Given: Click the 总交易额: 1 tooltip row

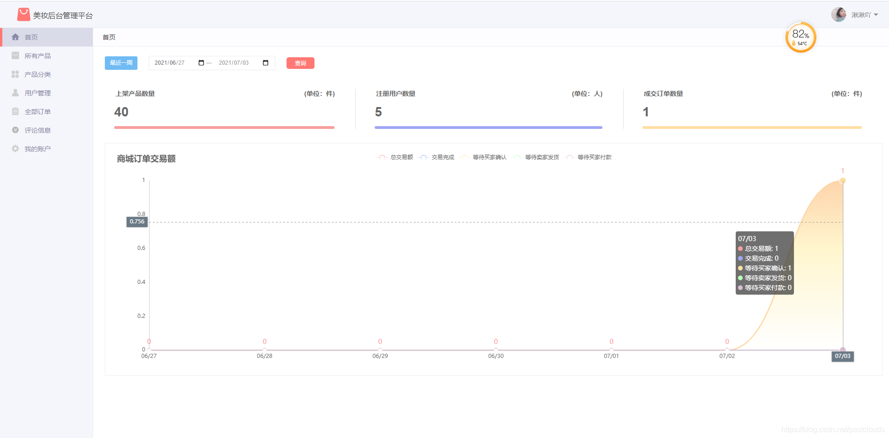Looking at the screenshot, I should click(758, 249).
